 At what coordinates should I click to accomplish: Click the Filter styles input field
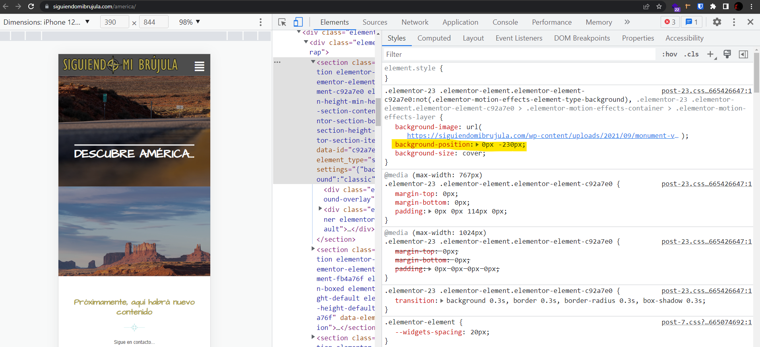pos(520,54)
